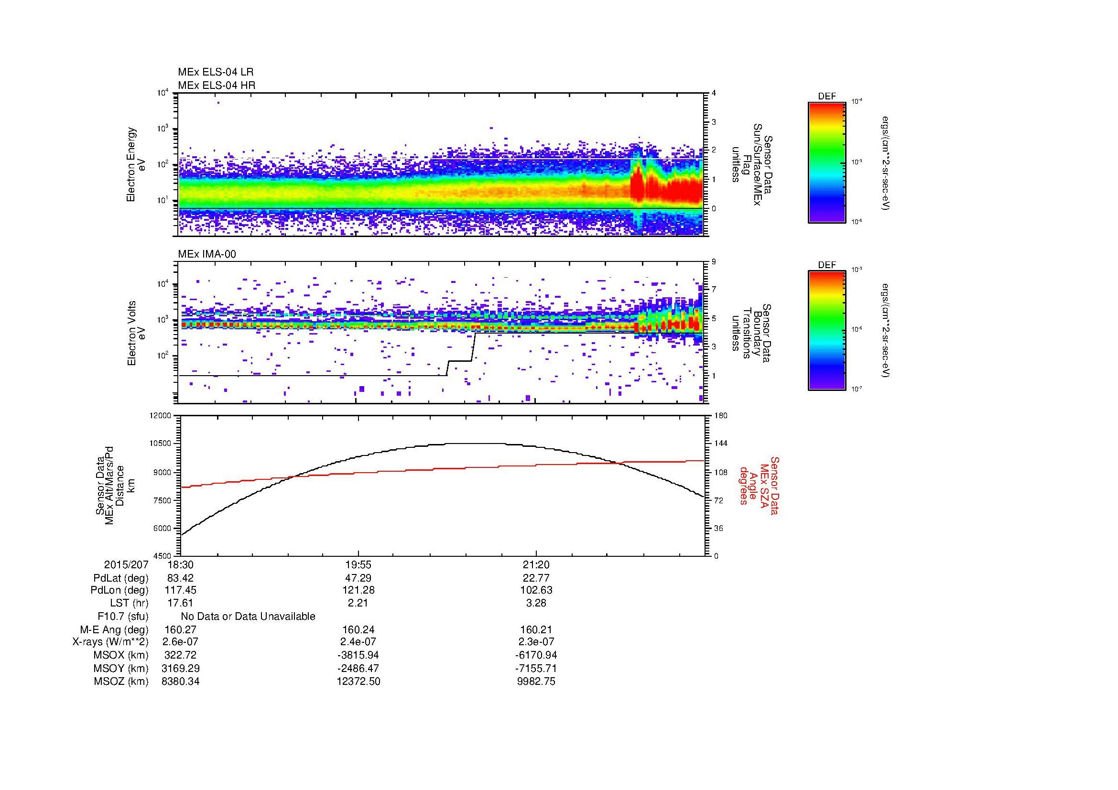The height and width of the screenshot is (790, 1118).
Task: Click the X-rays value '2.4e-07'
Action: 358,642
